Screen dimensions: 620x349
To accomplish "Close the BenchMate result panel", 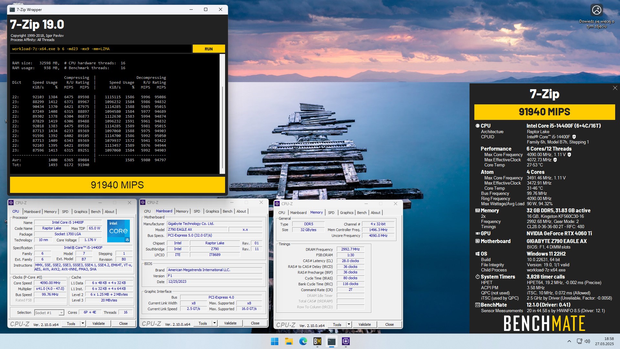I will pyautogui.click(x=615, y=88).
